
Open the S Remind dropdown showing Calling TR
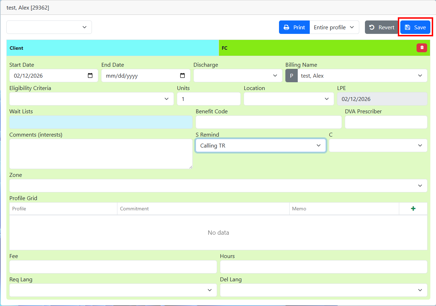coord(261,145)
